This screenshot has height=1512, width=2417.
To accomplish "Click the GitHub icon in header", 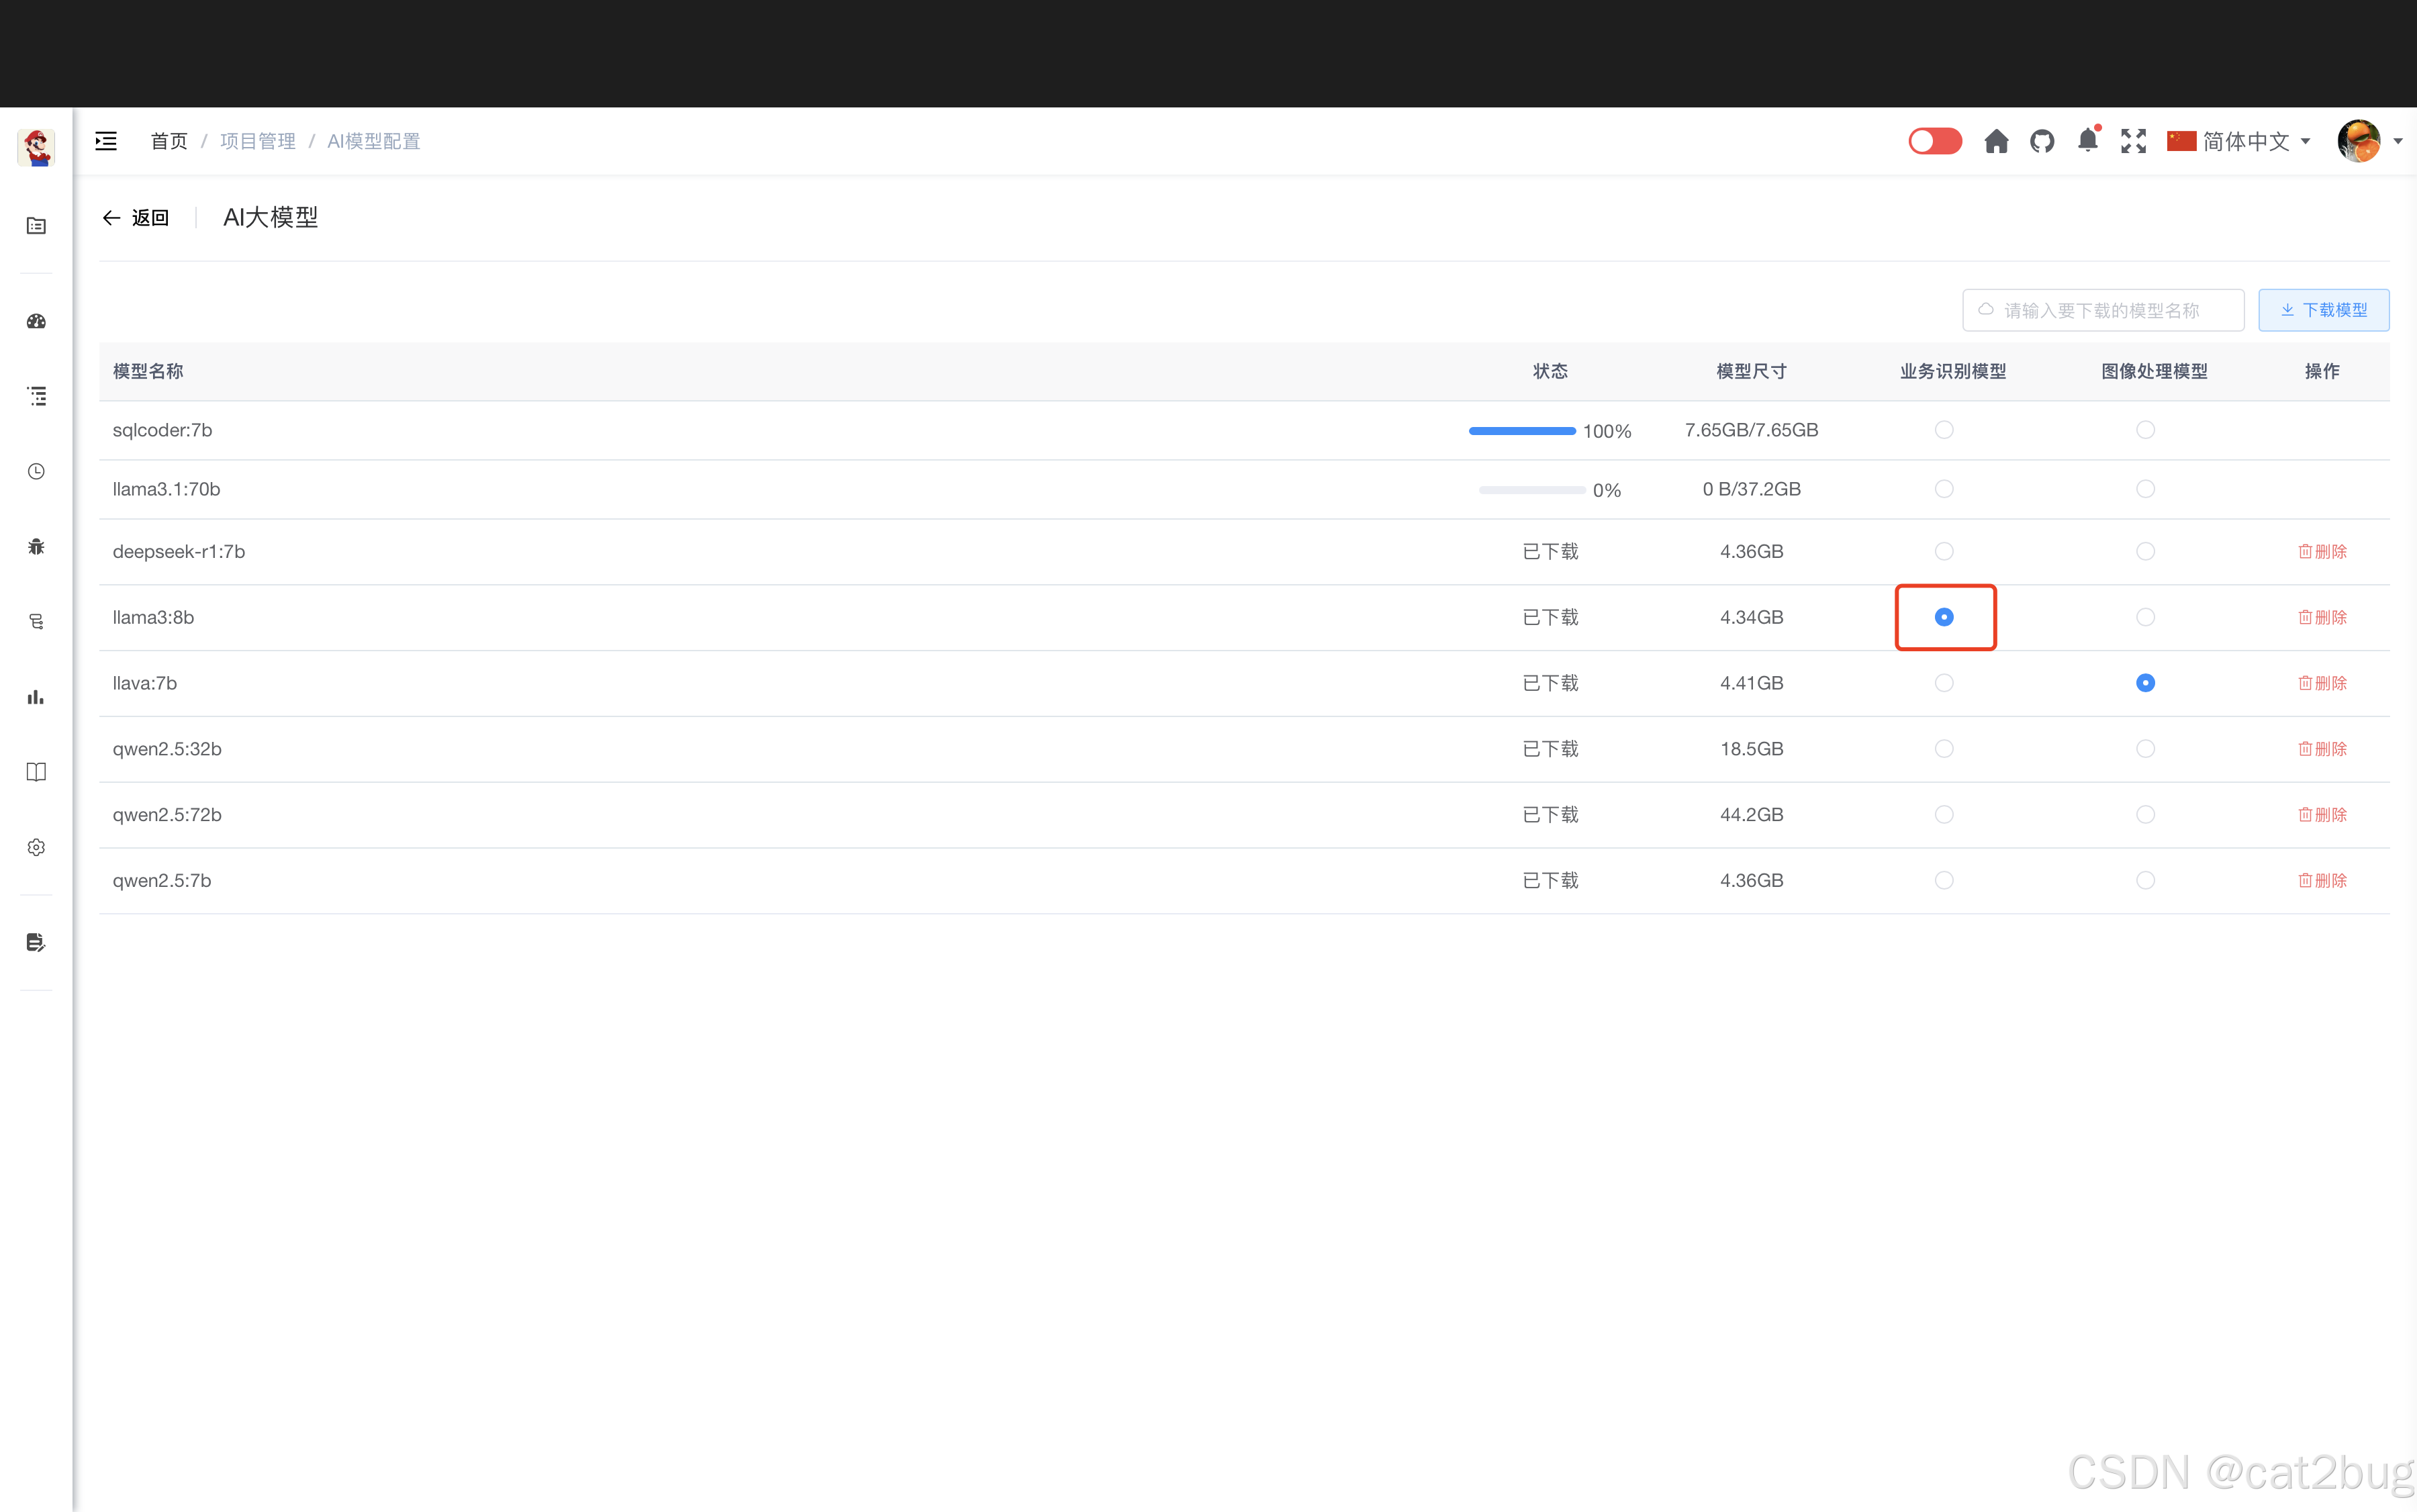I will pos(2042,141).
